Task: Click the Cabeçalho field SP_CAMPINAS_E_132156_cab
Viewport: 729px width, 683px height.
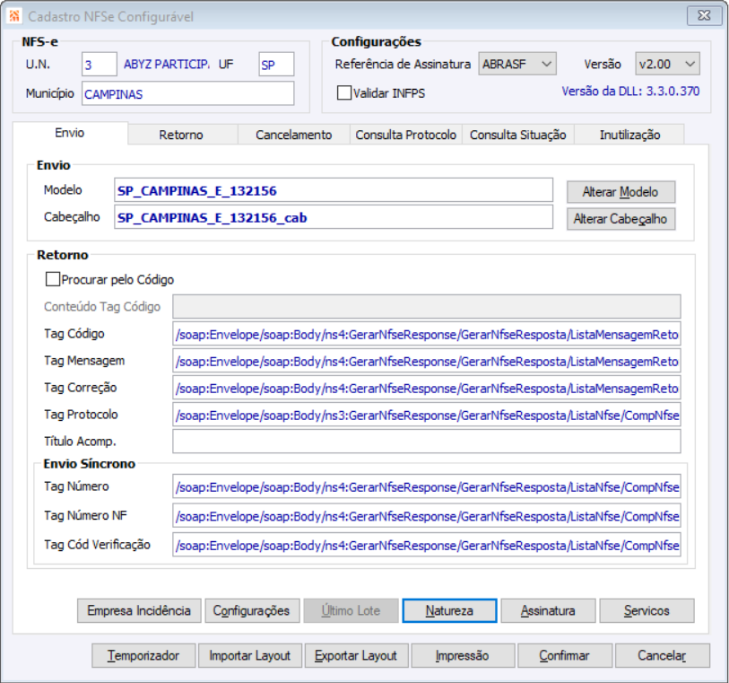Action: [x=334, y=217]
